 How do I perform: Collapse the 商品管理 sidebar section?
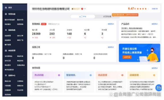tap(24, 51)
